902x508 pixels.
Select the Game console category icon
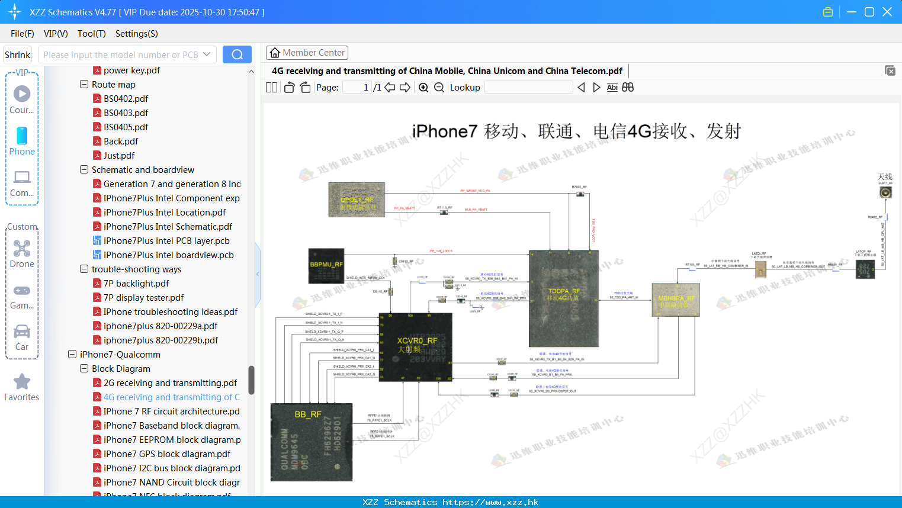point(22,297)
